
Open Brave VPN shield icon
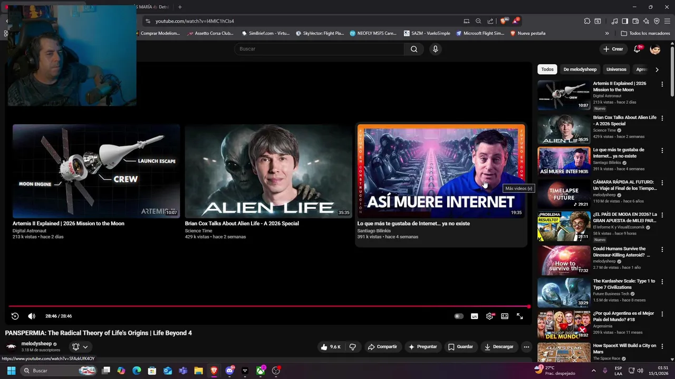click(657, 21)
